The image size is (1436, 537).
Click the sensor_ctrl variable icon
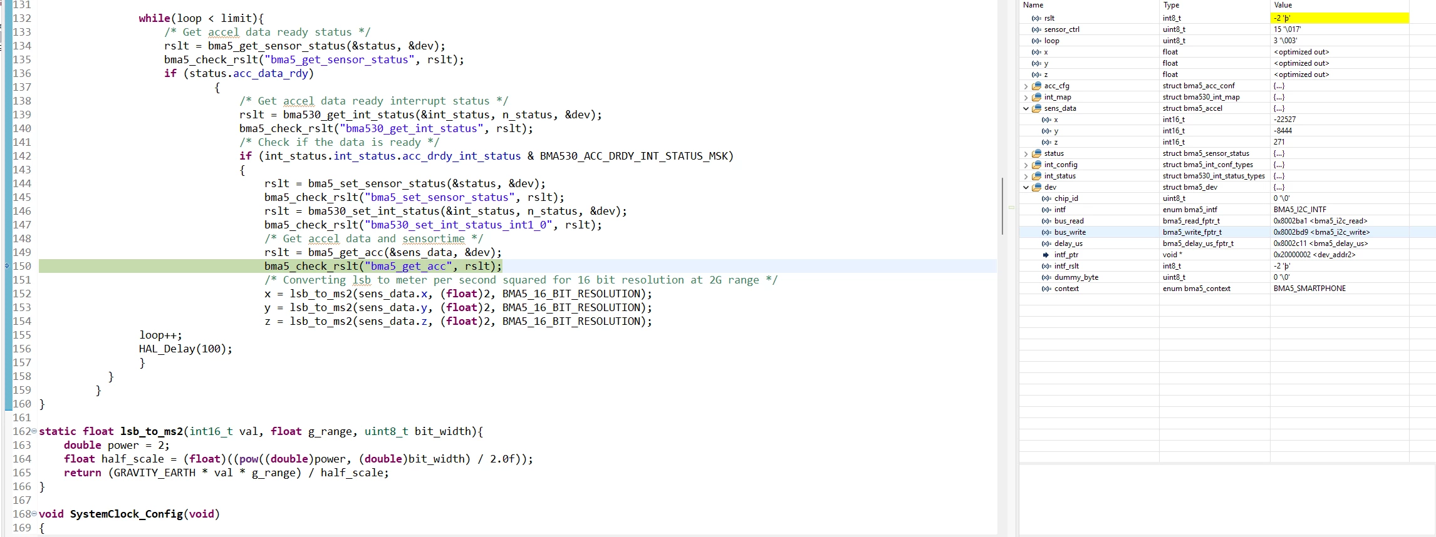[x=1036, y=29]
